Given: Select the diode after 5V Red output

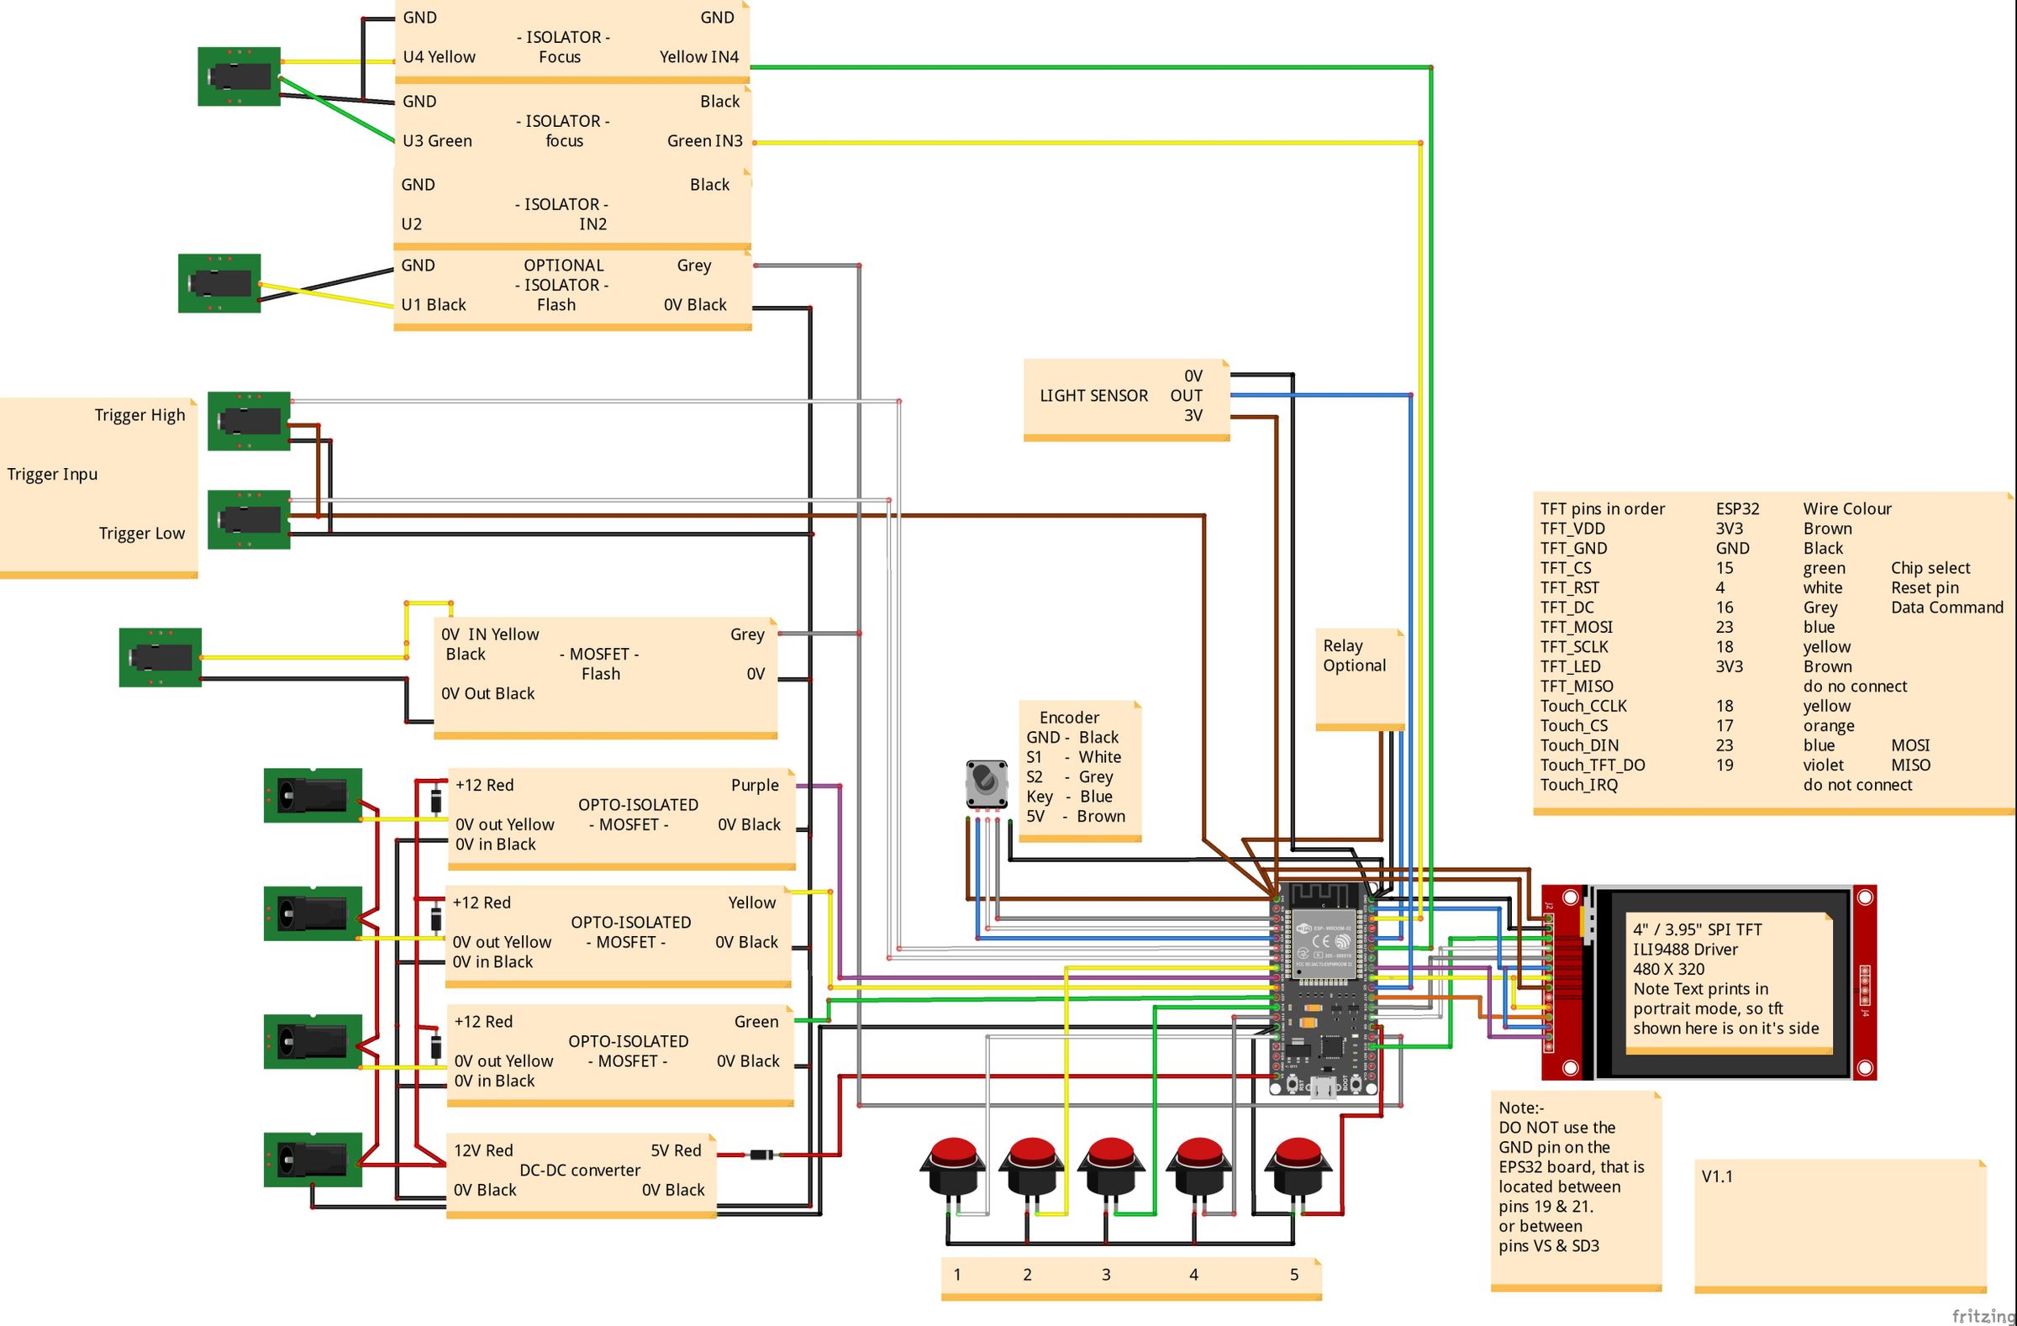Looking at the screenshot, I should [x=761, y=1154].
